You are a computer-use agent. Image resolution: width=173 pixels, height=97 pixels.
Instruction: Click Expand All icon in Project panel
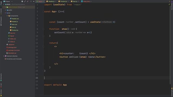coord(25,1)
